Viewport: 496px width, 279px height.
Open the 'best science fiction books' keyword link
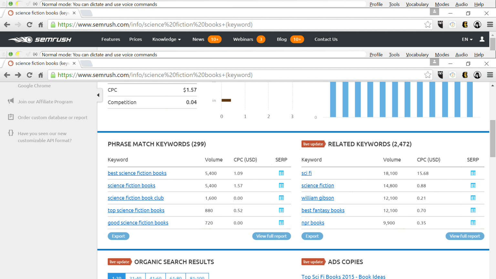137,173
